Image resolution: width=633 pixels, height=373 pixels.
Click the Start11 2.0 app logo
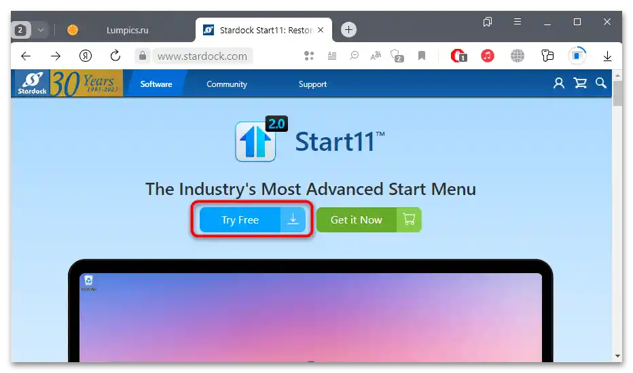point(261,139)
